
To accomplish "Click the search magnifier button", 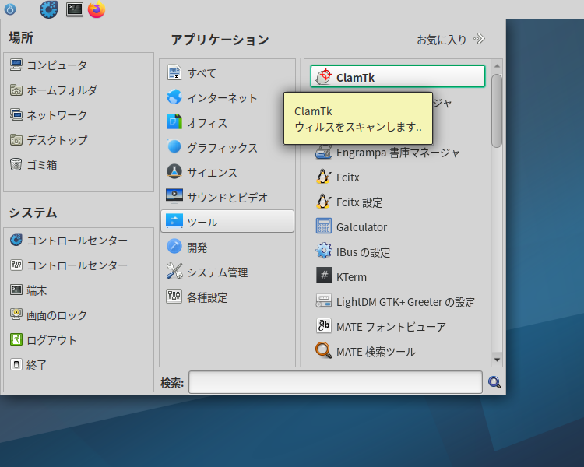I will [494, 382].
